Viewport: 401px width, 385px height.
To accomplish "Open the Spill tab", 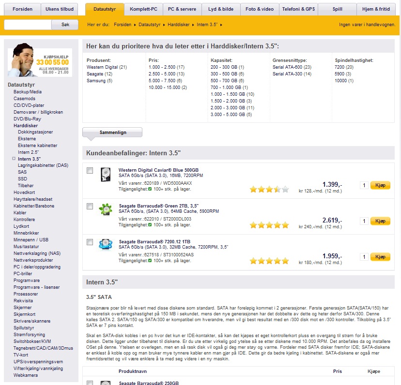I will click(338, 9).
